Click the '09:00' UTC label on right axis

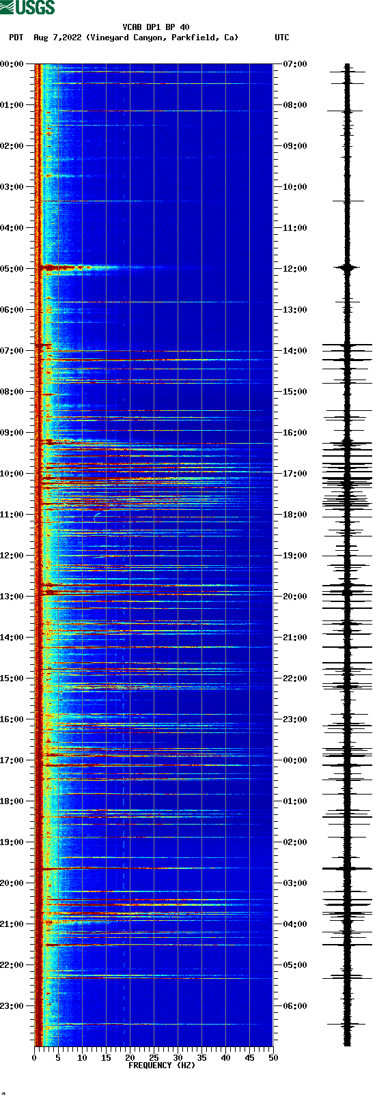295,146
